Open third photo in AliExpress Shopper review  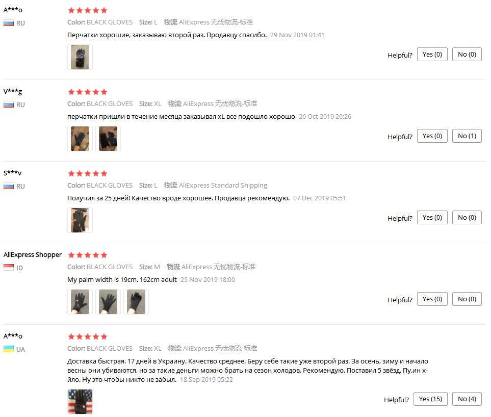point(136,302)
